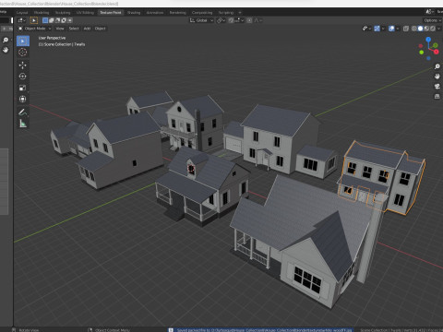
Task: Enable Rendered viewport shading
Action: click(x=433, y=29)
